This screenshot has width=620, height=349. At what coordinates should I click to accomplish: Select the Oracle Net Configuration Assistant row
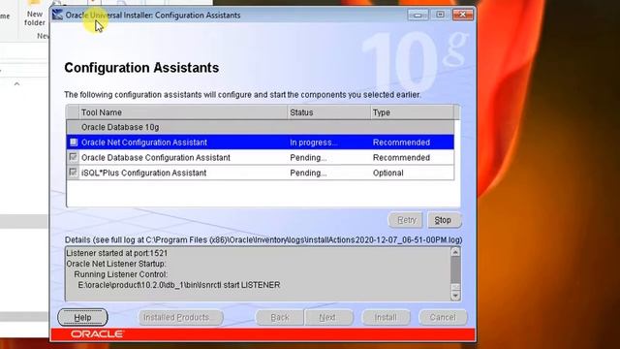[x=261, y=143]
